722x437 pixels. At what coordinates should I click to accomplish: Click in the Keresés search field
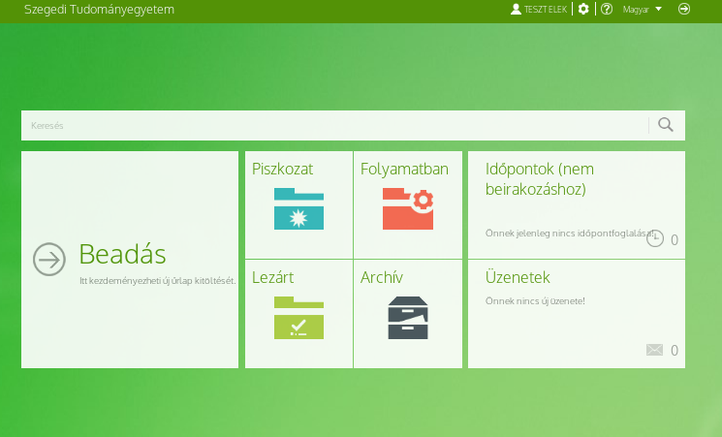[x=330, y=125]
